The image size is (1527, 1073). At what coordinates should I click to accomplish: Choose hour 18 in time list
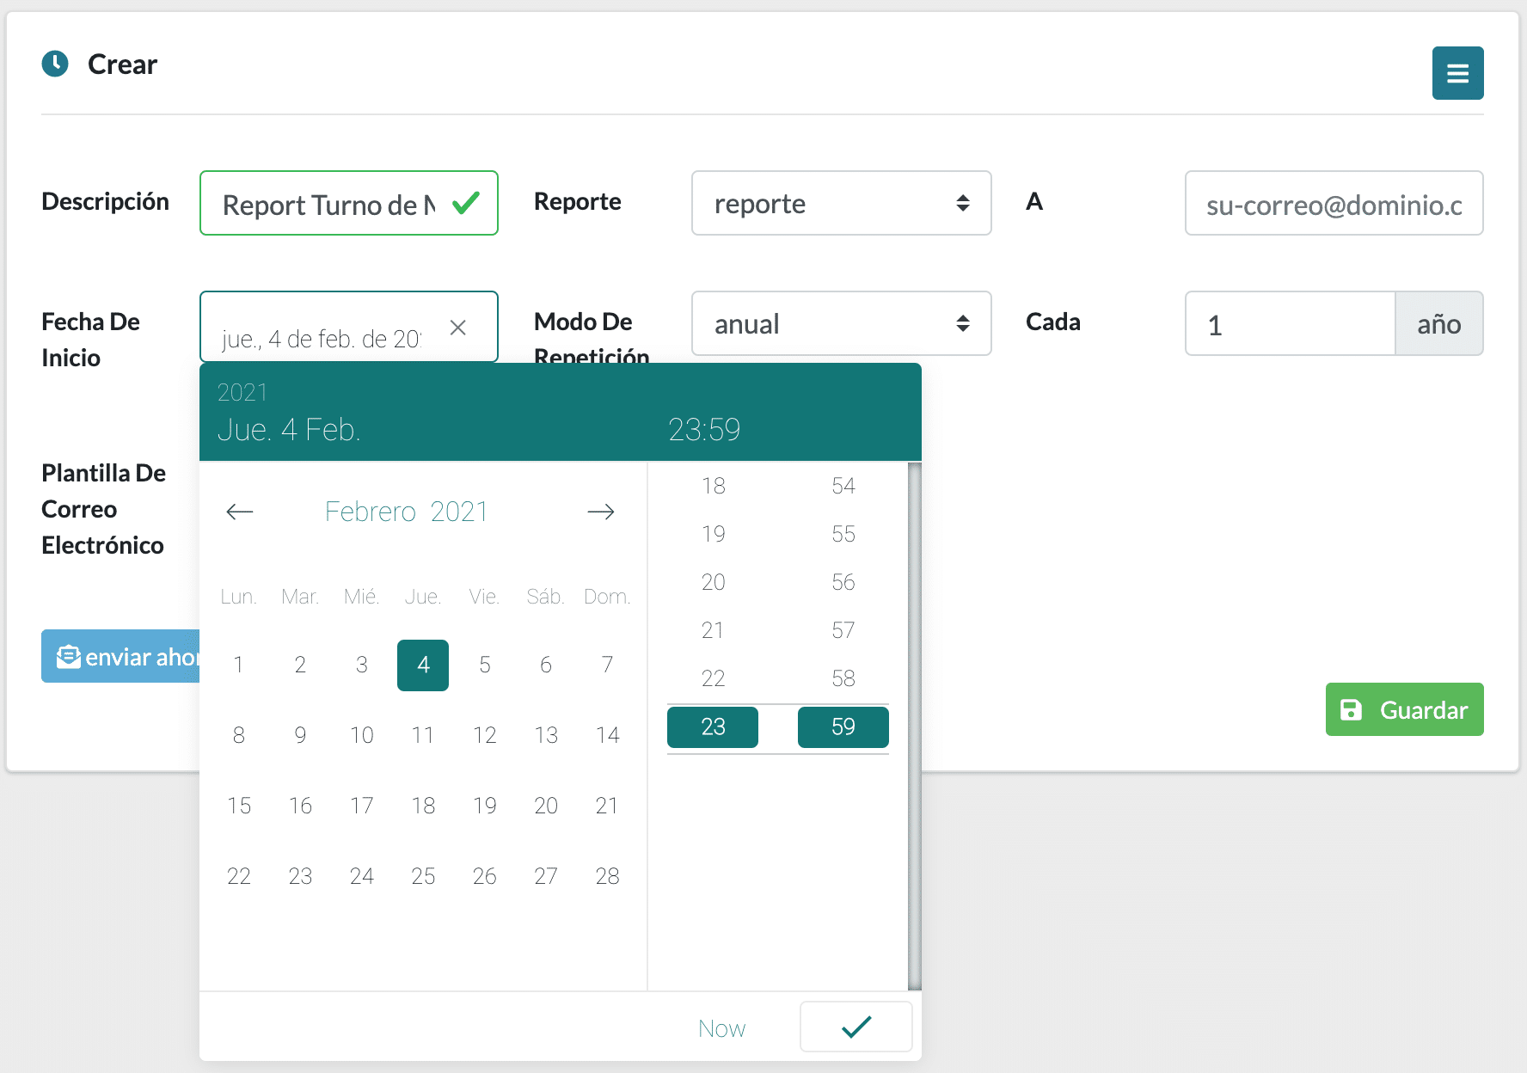click(x=713, y=486)
